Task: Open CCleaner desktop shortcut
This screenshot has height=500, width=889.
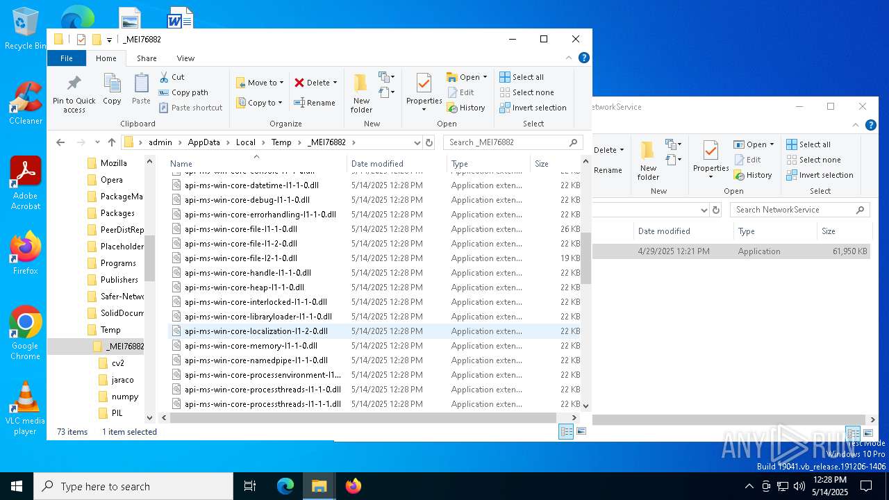Action: click(x=26, y=103)
